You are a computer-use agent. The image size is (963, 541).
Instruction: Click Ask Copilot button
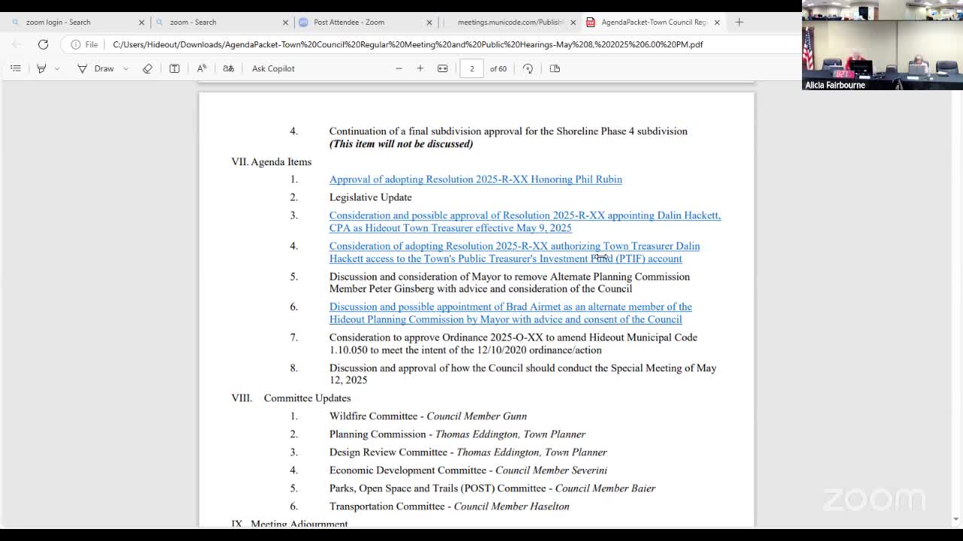pyautogui.click(x=273, y=68)
